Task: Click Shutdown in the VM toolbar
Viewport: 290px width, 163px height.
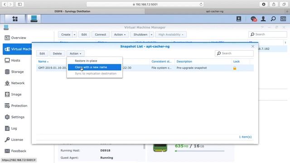Action: (x=140, y=34)
